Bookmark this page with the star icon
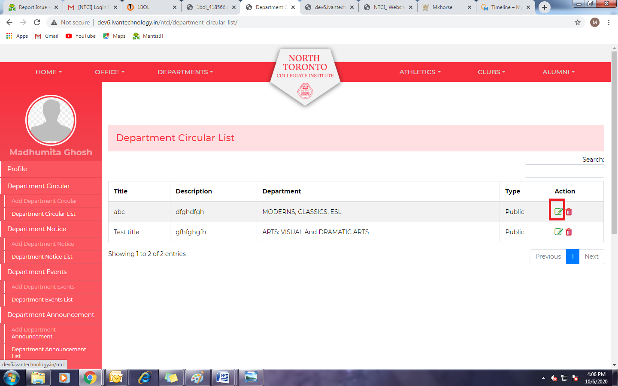 click(x=577, y=22)
